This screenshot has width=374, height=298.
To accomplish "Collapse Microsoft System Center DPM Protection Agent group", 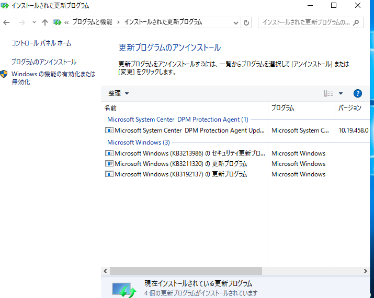I will (177, 120).
